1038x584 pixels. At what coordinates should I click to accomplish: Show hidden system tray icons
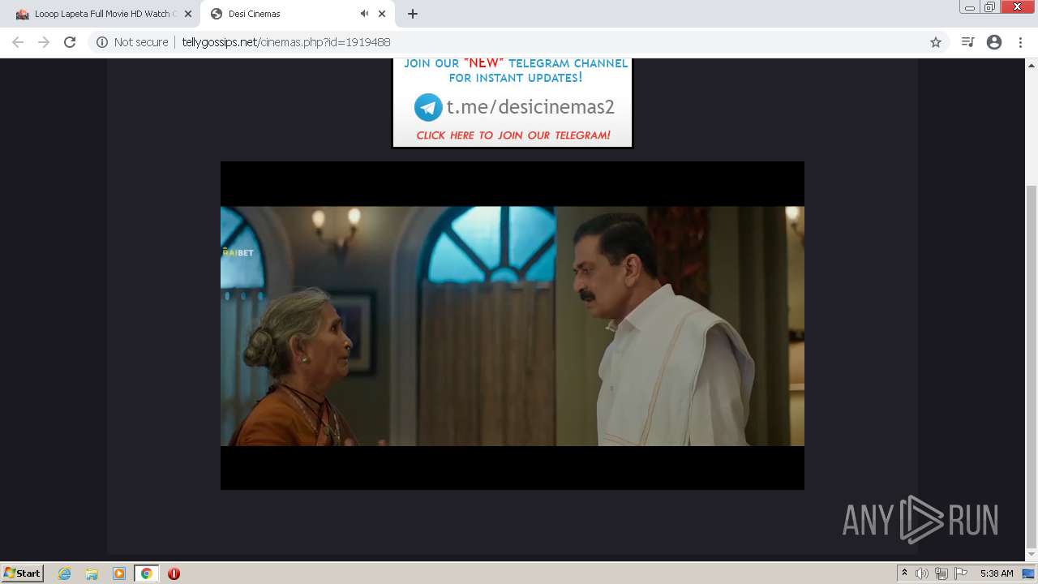click(x=904, y=573)
